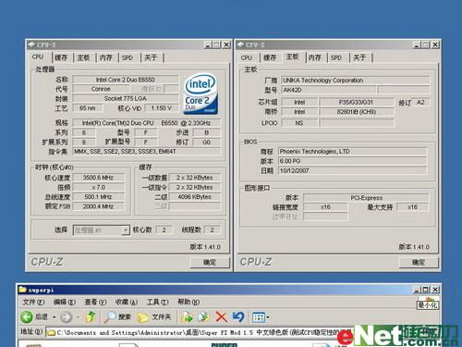
Task: Minimize the left CPU-Z window
Action: 209,44
